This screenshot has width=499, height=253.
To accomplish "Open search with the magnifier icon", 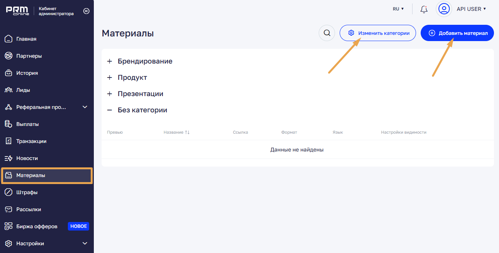I will click(327, 33).
